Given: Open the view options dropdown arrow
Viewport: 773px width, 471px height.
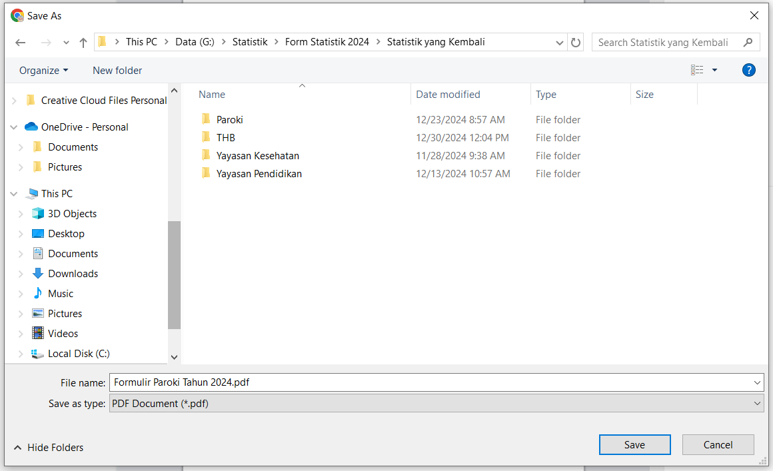Looking at the screenshot, I should tap(714, 71).
